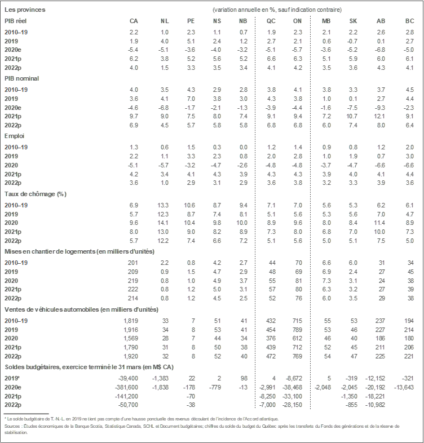Select the CA column header
Viewport: 424px width, 443px height.
pos(134,21)
